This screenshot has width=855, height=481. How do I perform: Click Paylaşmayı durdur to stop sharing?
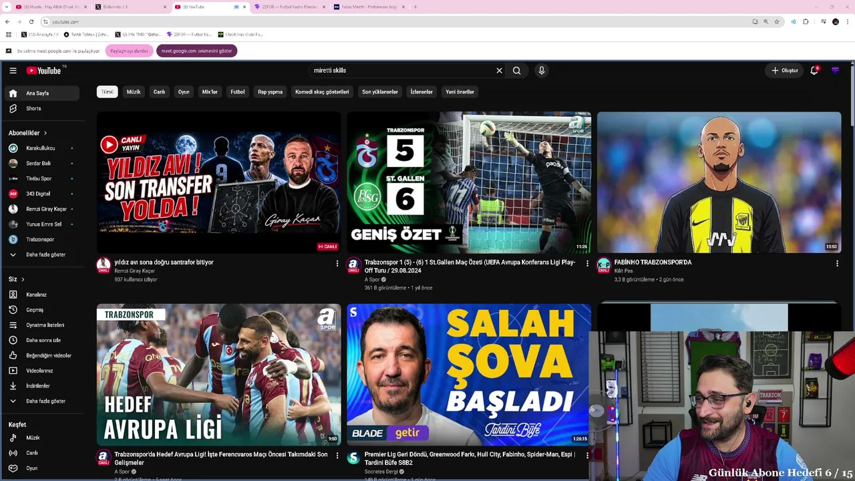tap(129, 51)
